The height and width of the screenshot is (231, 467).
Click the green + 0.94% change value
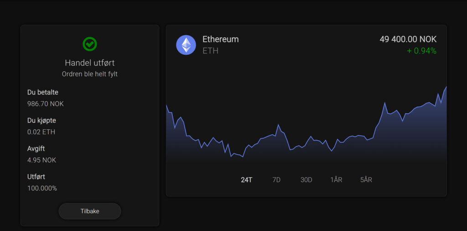tap(421, 51)
